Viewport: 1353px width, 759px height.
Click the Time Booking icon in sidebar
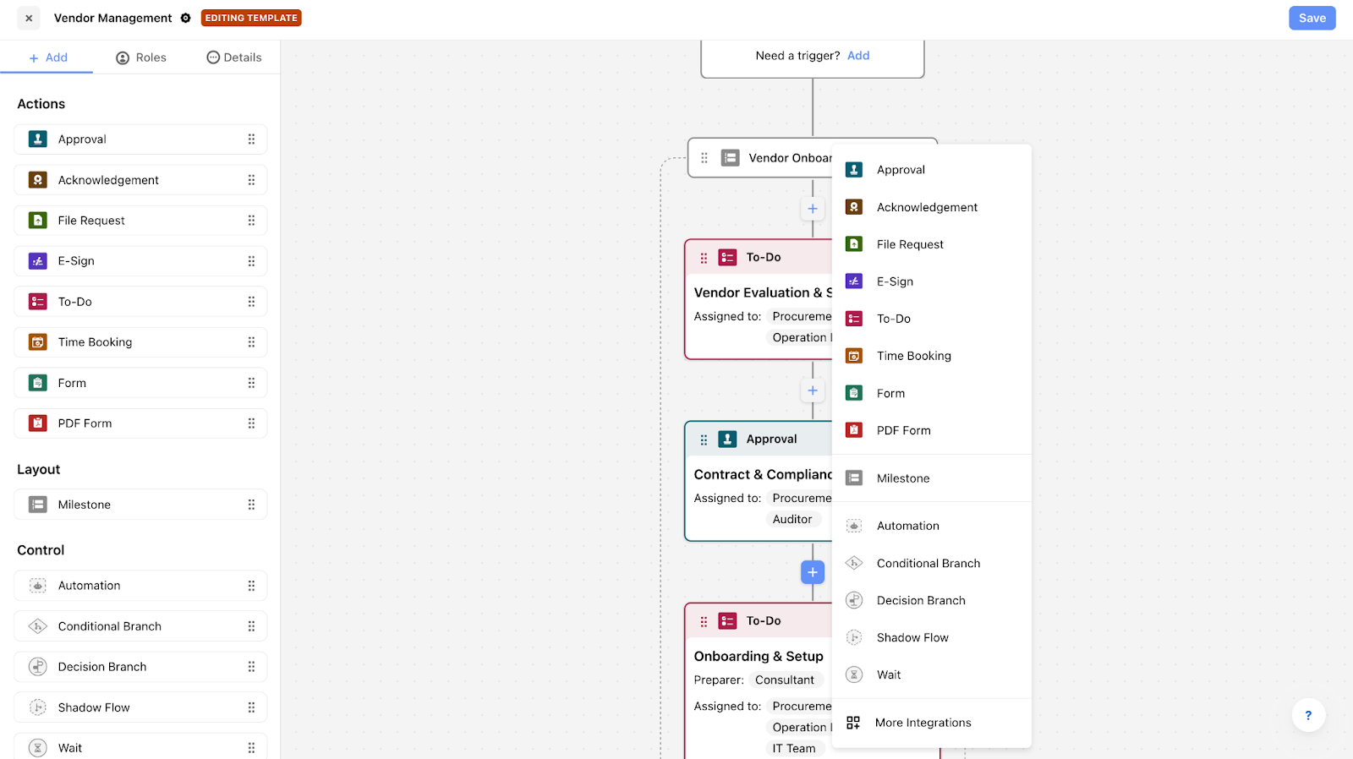point(38,342)
